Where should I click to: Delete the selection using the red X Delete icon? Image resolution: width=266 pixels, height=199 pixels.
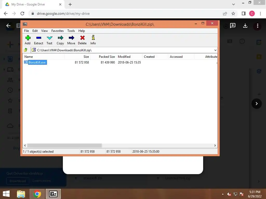point(82,40)
